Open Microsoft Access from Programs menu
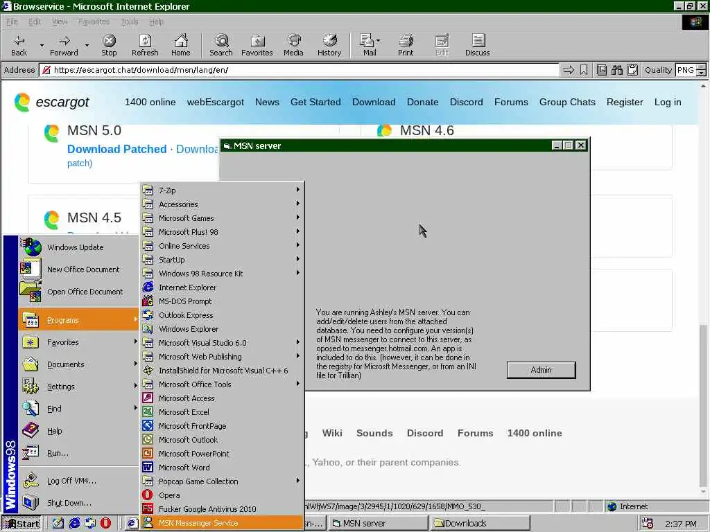 222,398
